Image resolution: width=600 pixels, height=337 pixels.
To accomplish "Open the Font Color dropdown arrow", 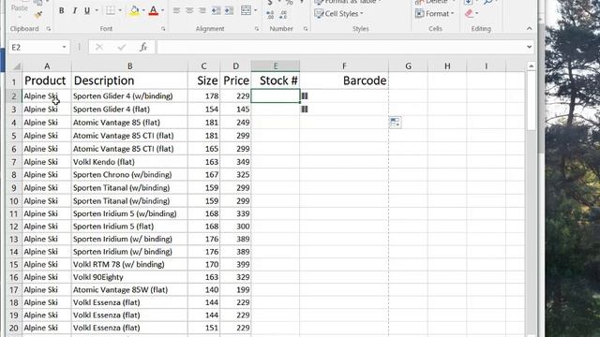I will [x=162, y=11].
